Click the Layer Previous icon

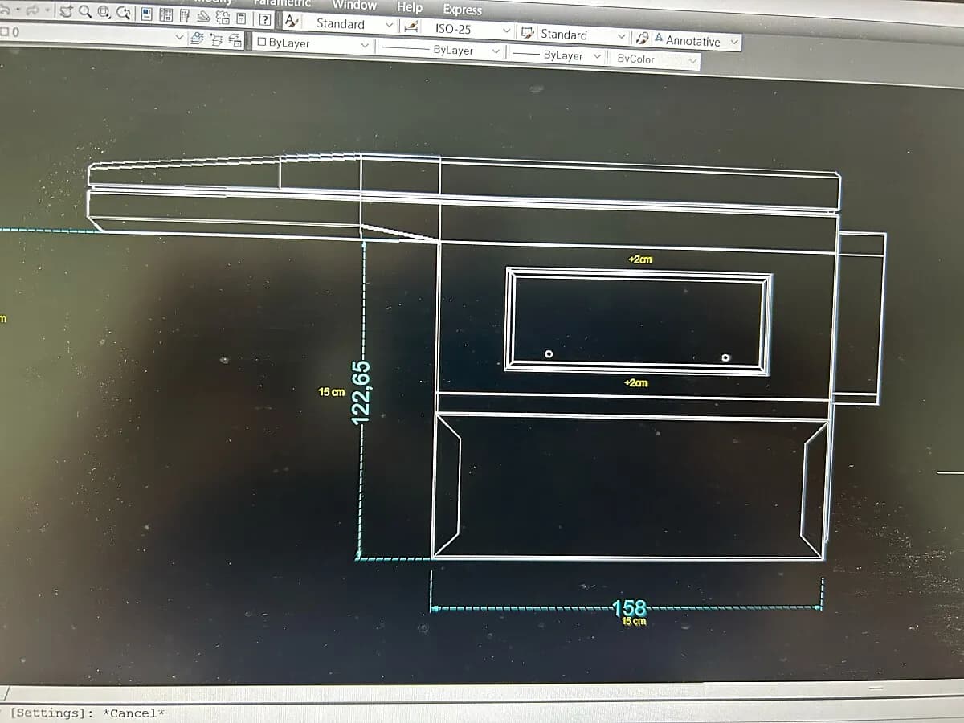coord(216,39)
